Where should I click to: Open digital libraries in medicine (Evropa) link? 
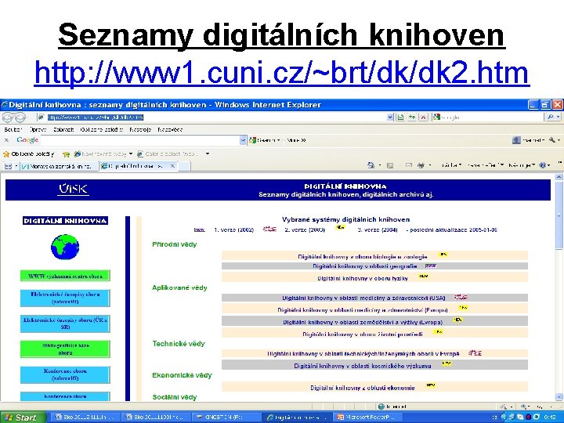[x=363, y=309]
